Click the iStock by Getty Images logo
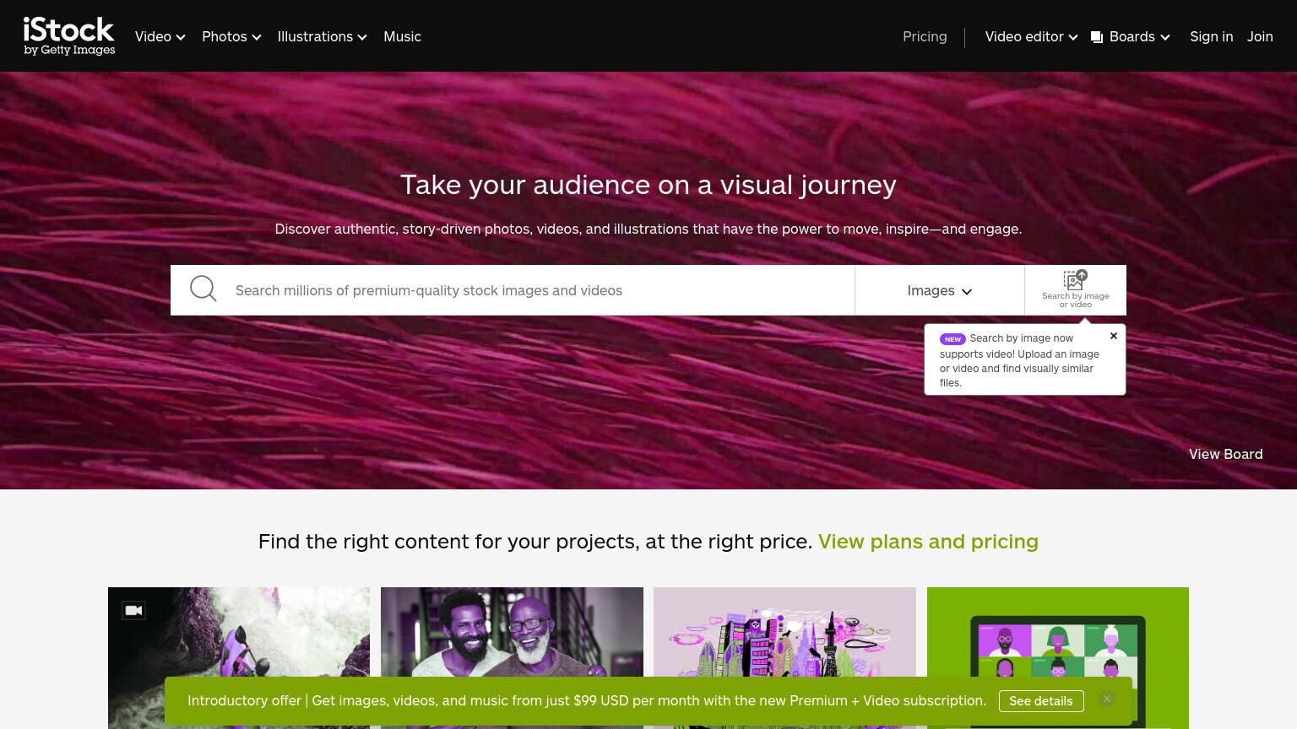1297x729 pixels. pos(69,36)
